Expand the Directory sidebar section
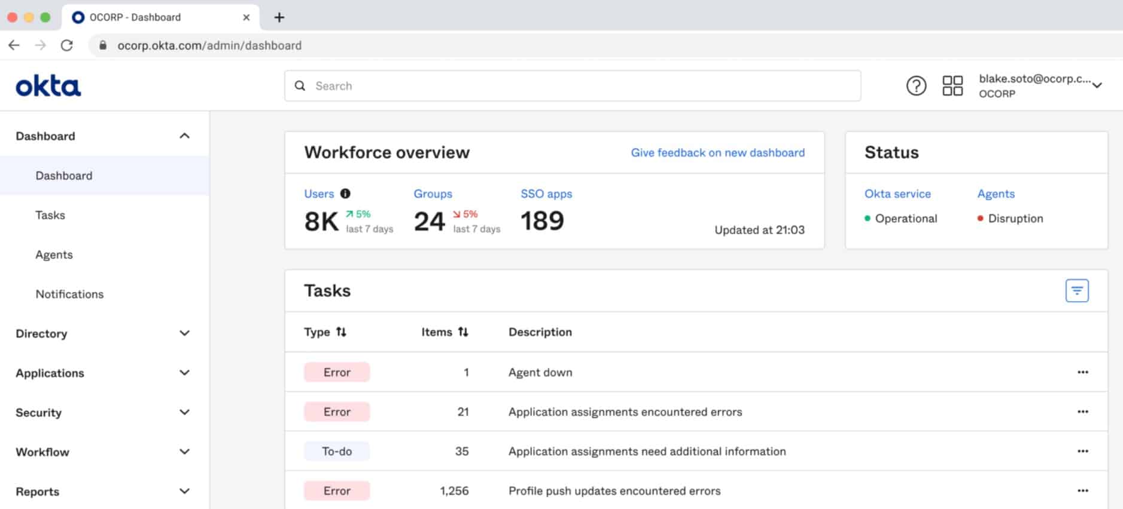The image size is (1123, 509). [184, 333]
